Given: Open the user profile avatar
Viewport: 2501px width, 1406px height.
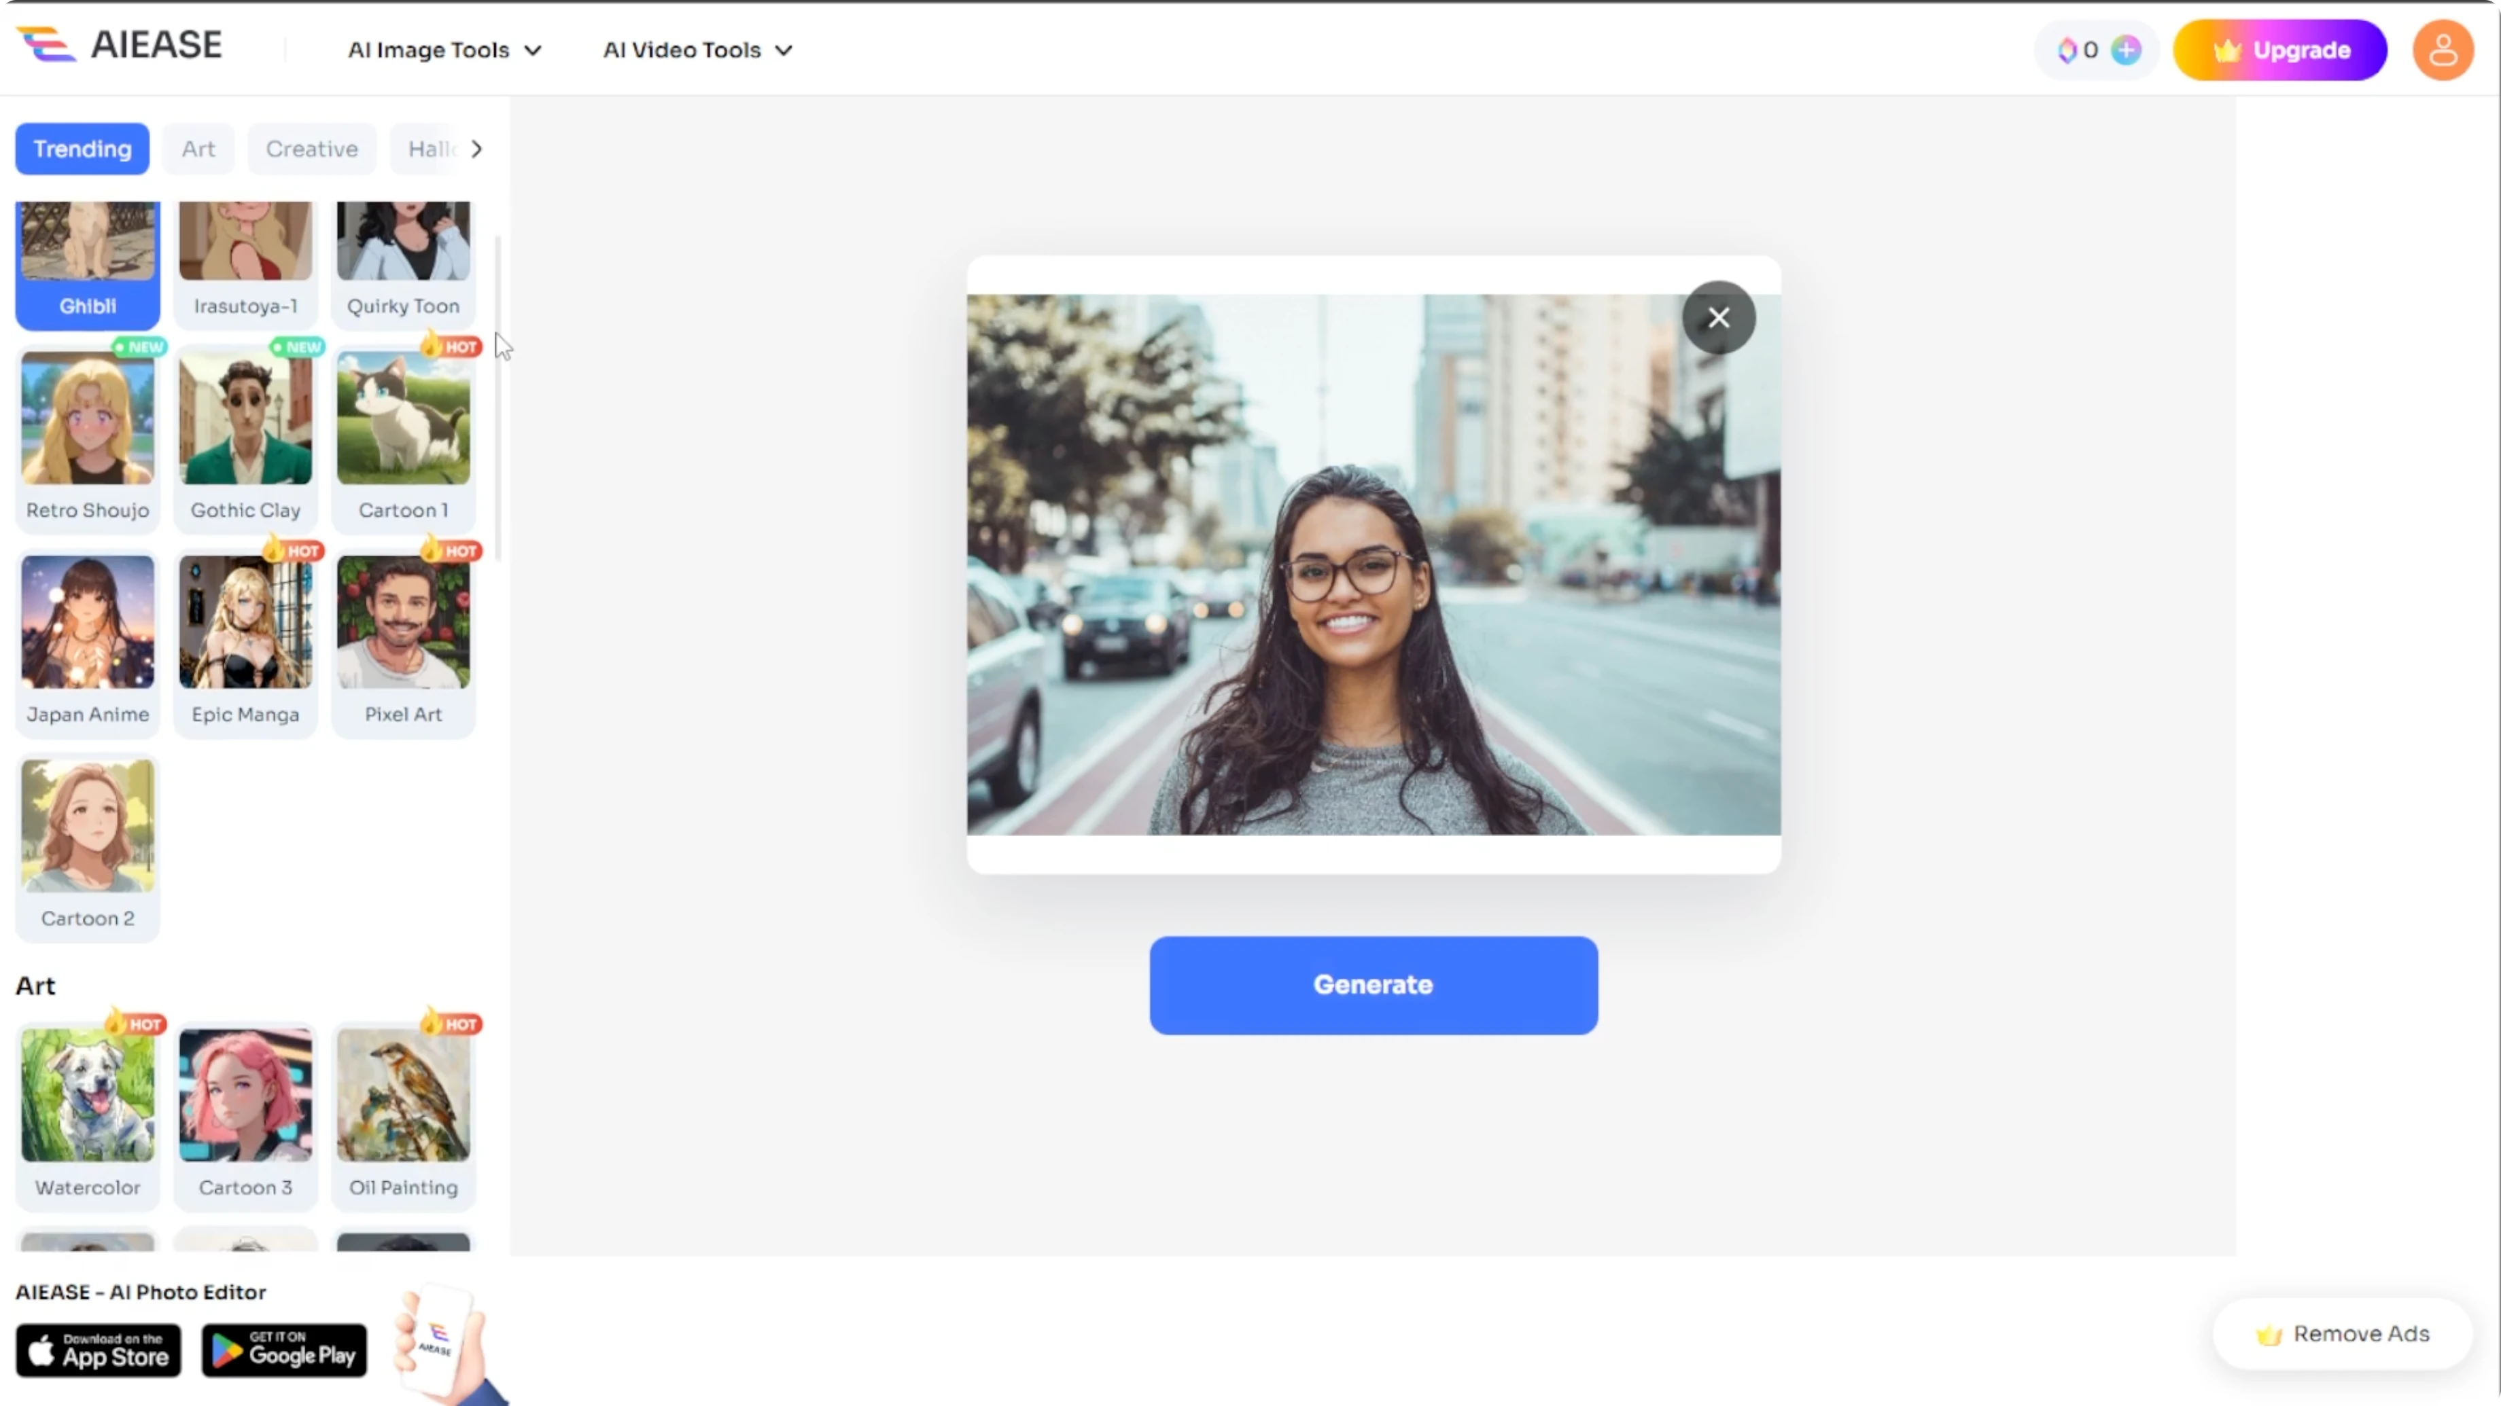Looking at the screenshot, I should [2442, 50].
